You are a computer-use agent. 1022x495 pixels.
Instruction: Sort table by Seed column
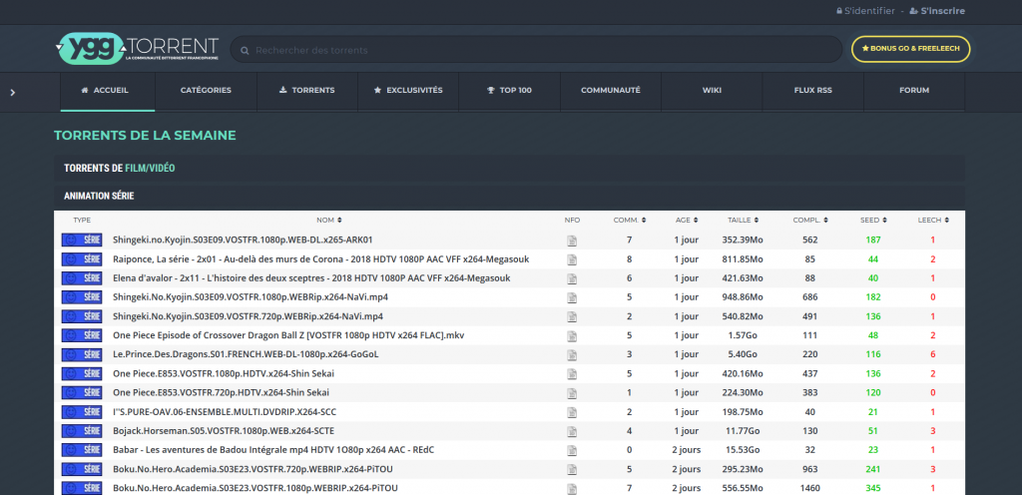coord(872,220)
